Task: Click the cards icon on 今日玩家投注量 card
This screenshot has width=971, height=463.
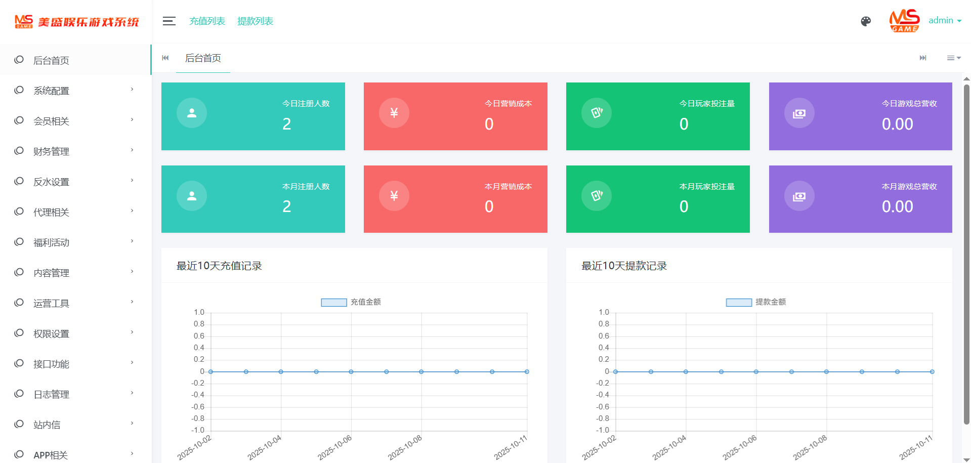Action: tap(597, 113)
